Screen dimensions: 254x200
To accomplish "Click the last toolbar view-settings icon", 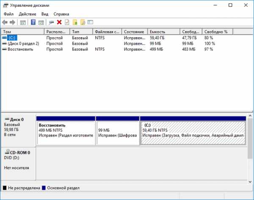I will click(90, 22).
